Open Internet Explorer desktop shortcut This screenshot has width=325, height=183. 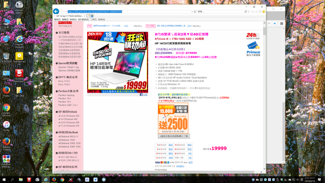[19, 42]
